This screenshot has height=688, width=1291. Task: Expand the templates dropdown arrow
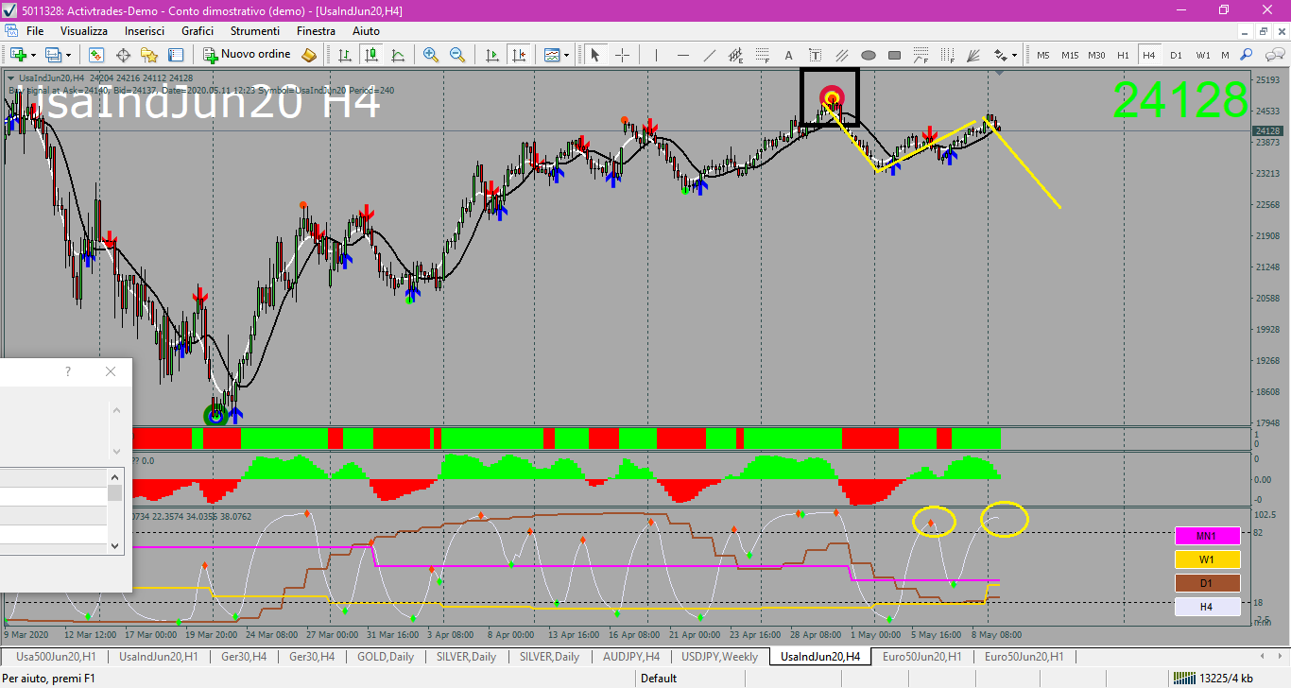point(566,55)
